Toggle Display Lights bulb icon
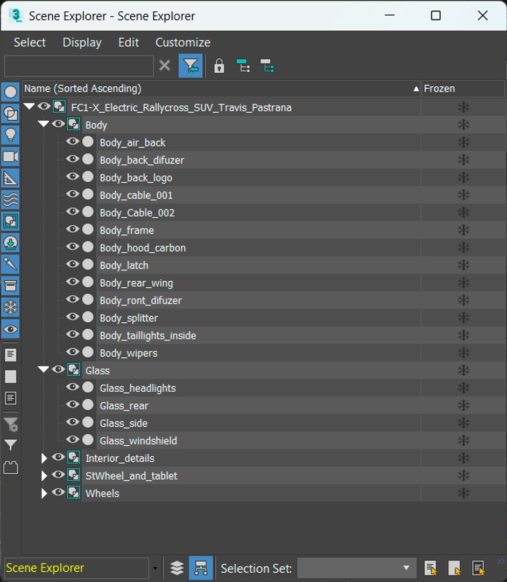 coord(10,135)
